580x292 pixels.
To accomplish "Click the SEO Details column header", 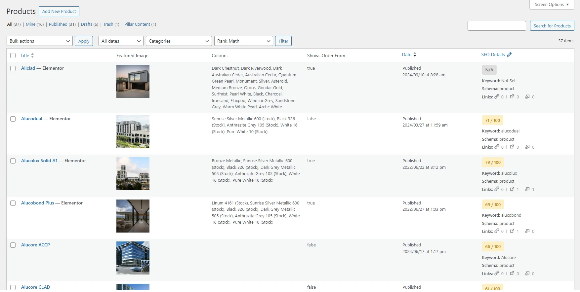I will coord(493,55).
